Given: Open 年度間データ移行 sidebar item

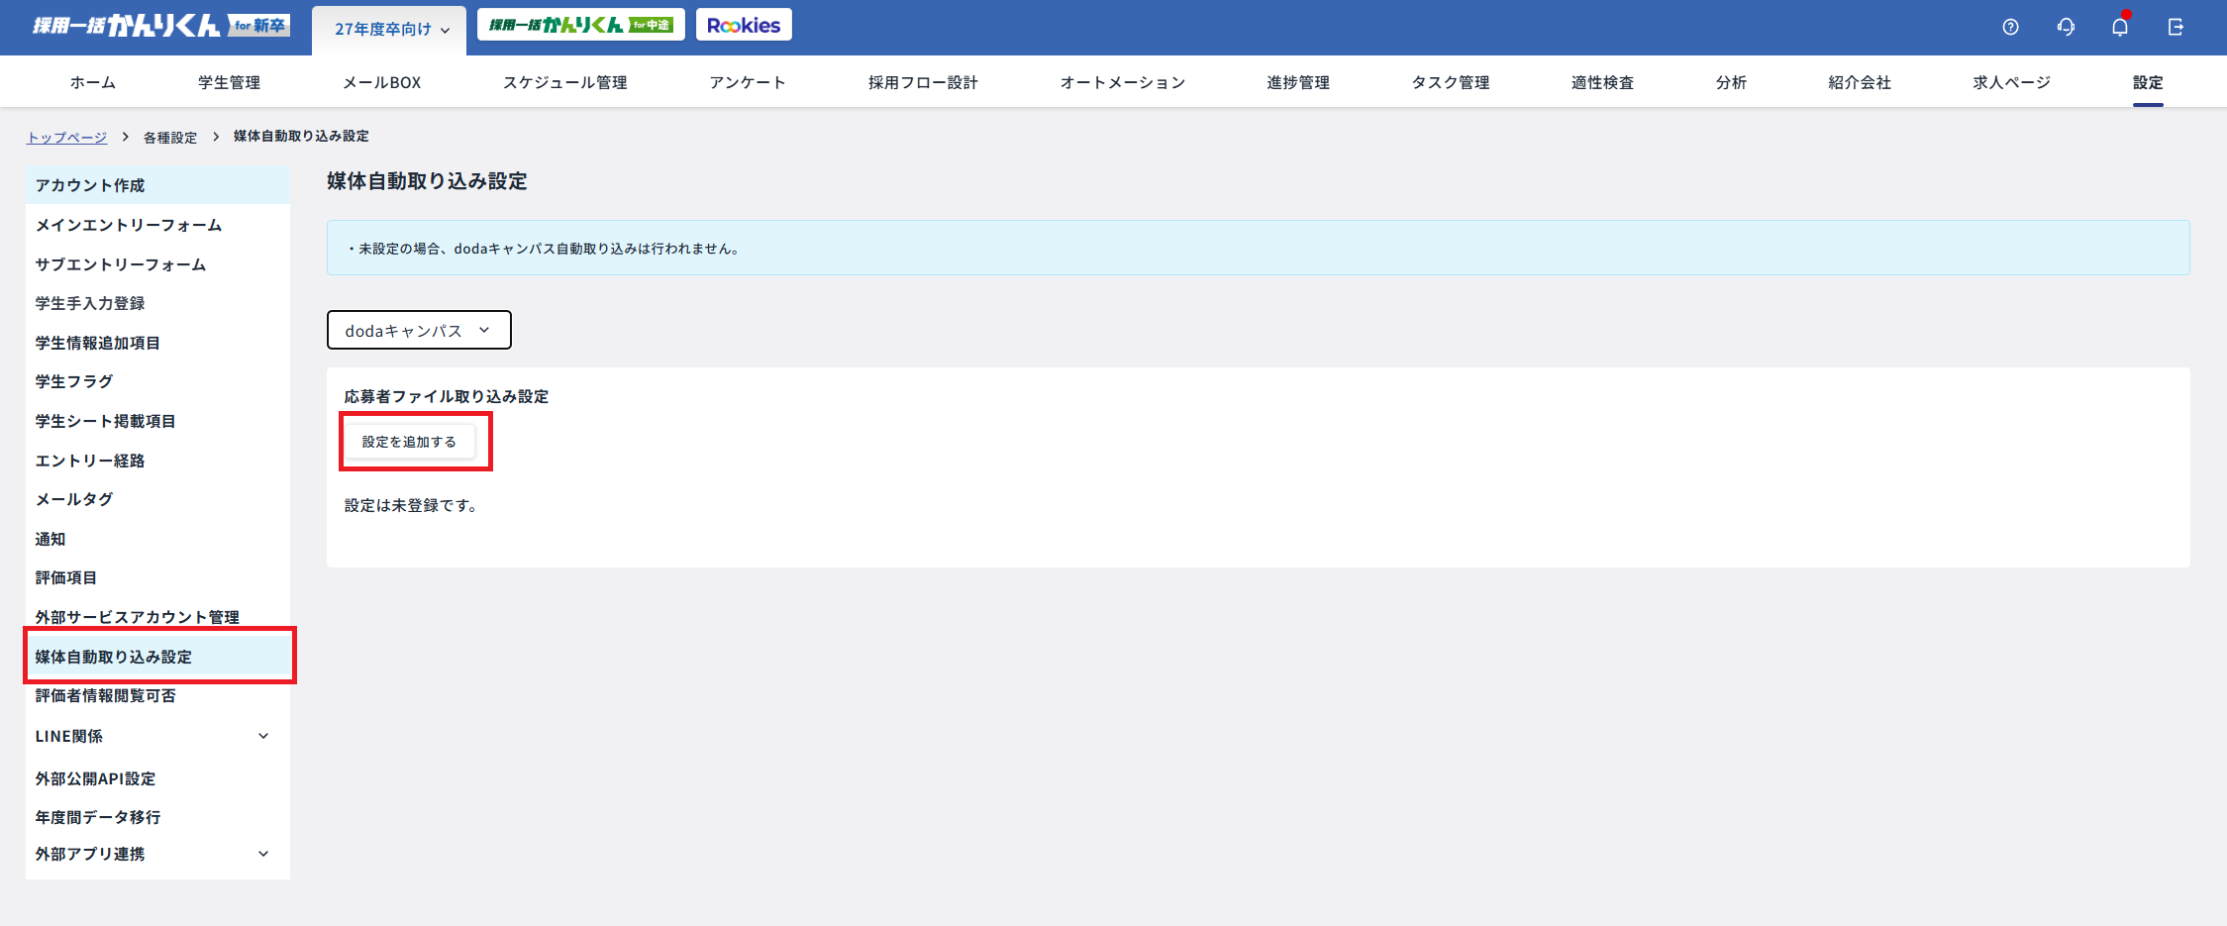Looking at the screenshot, I should (98, 817).
